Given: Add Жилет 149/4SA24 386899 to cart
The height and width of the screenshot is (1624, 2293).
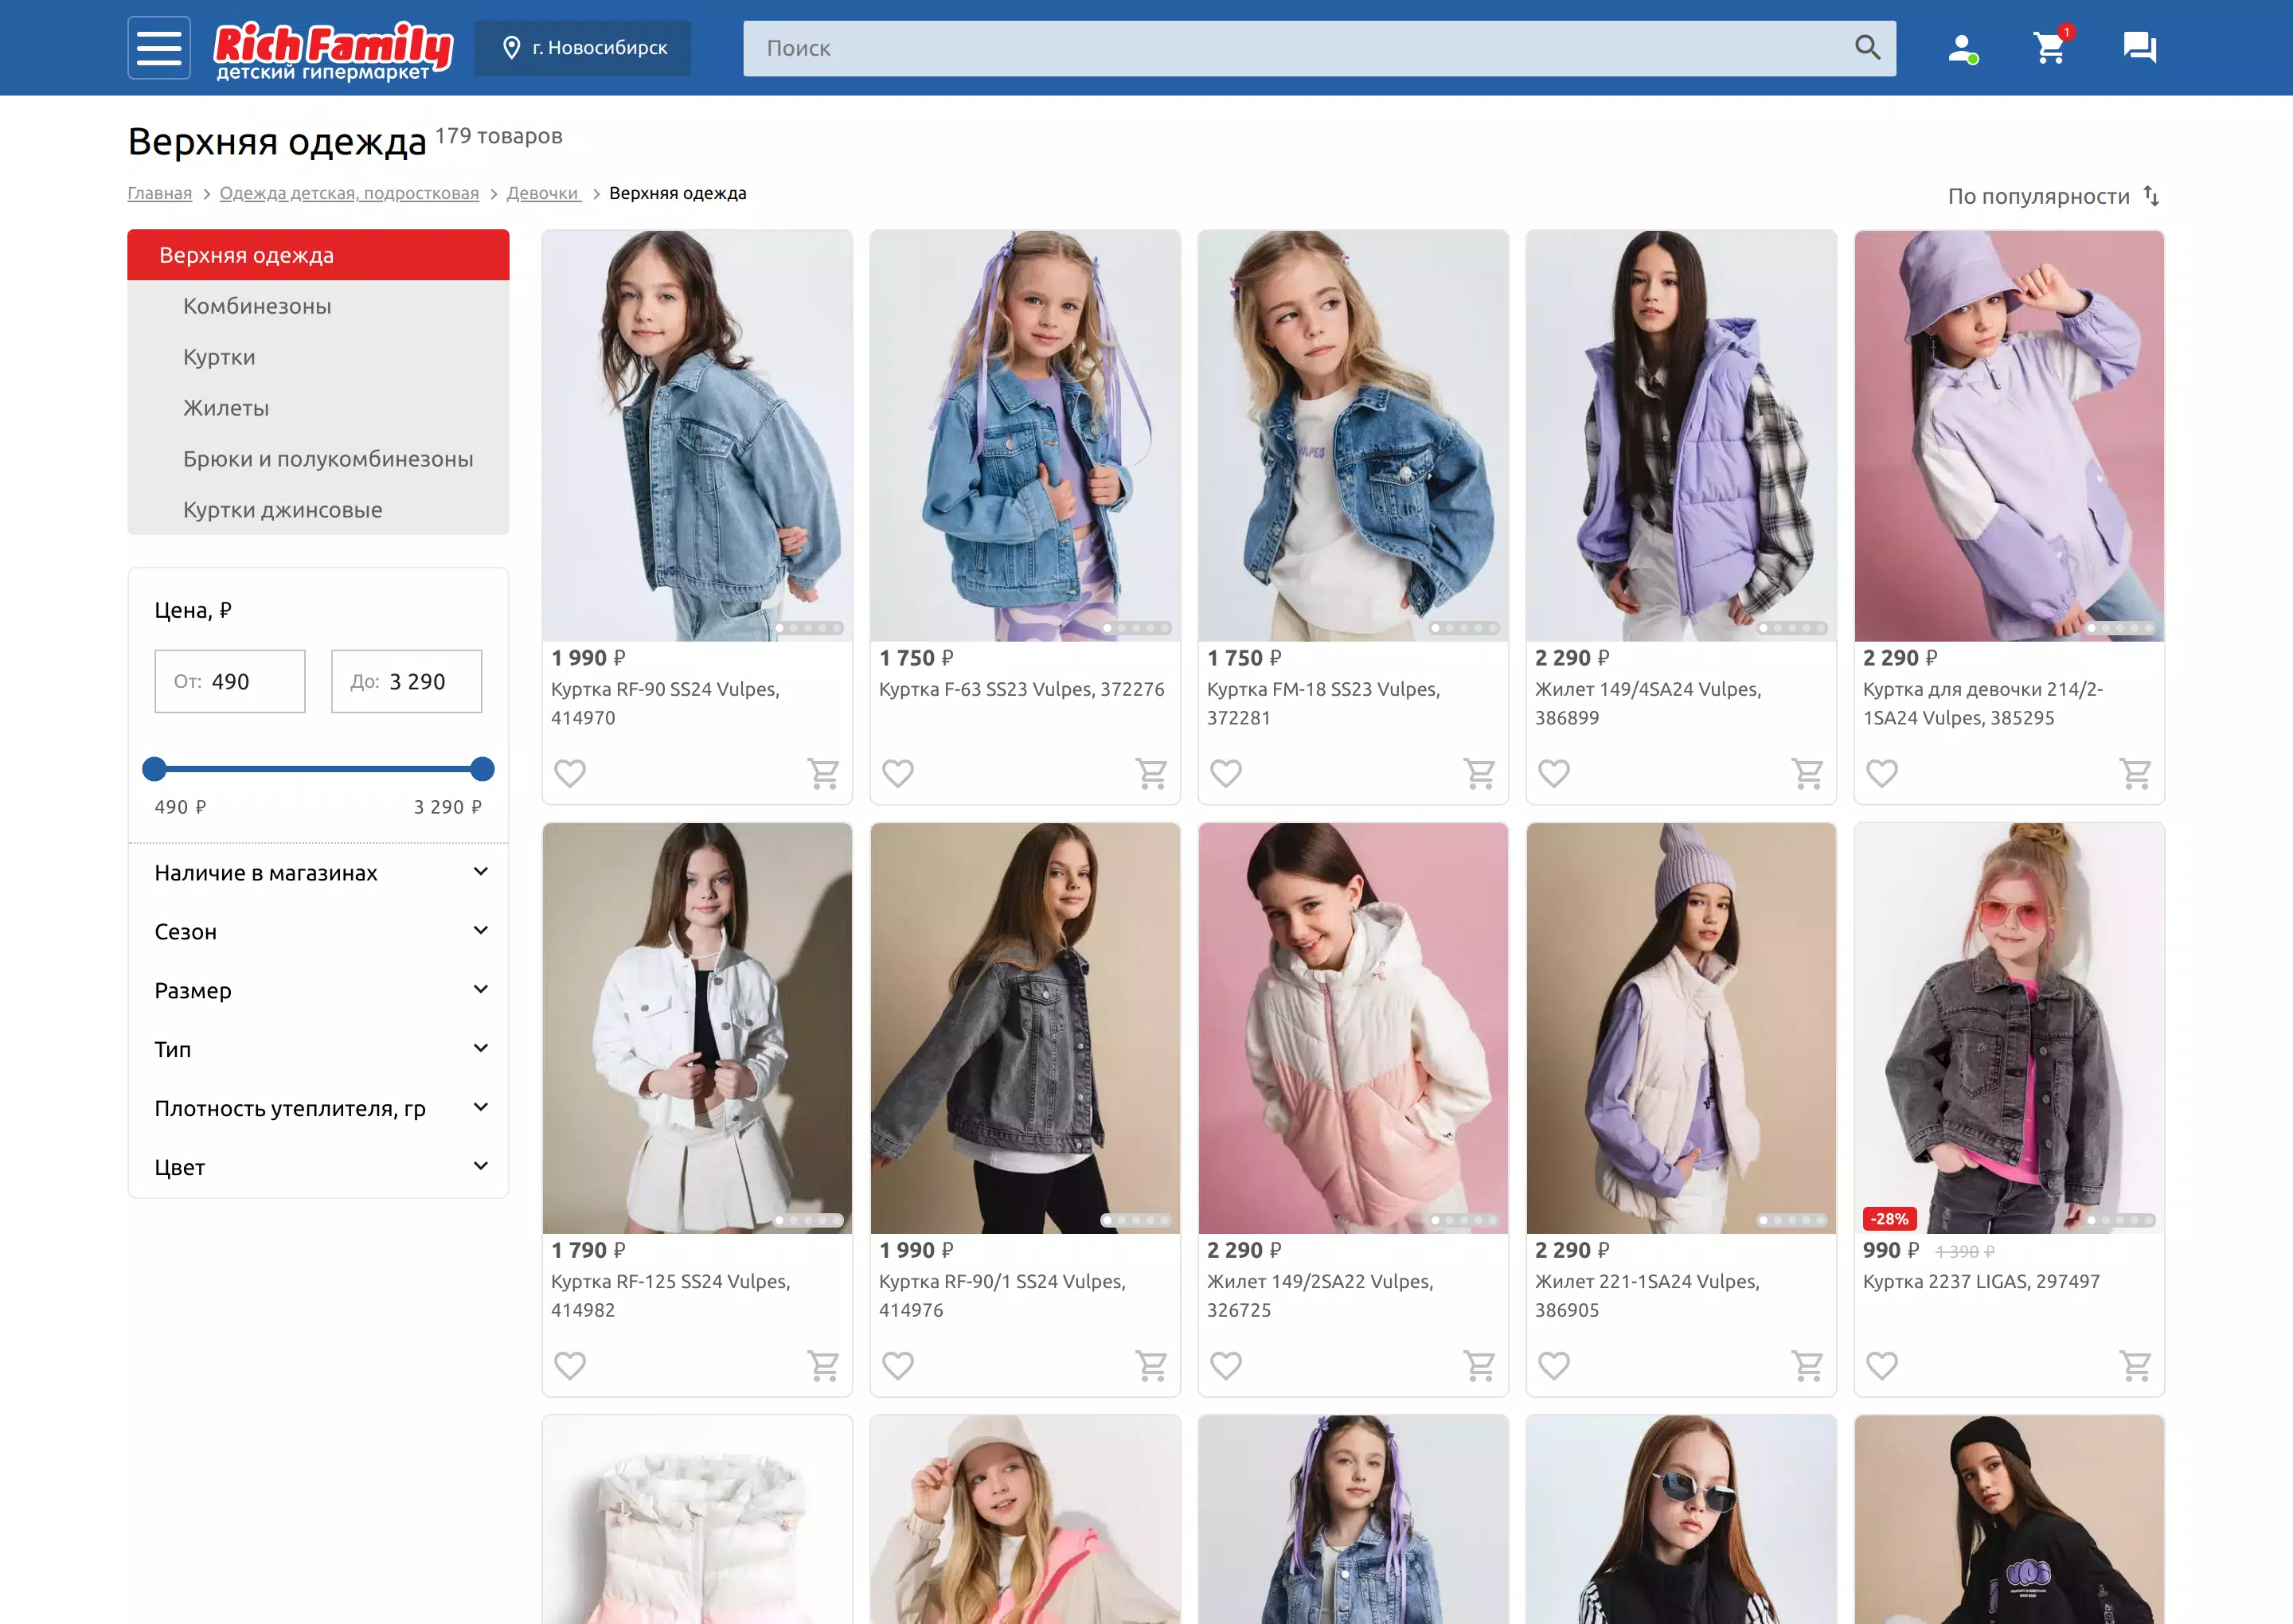Looking at the screenshot, I should [x=1807, y=773].
